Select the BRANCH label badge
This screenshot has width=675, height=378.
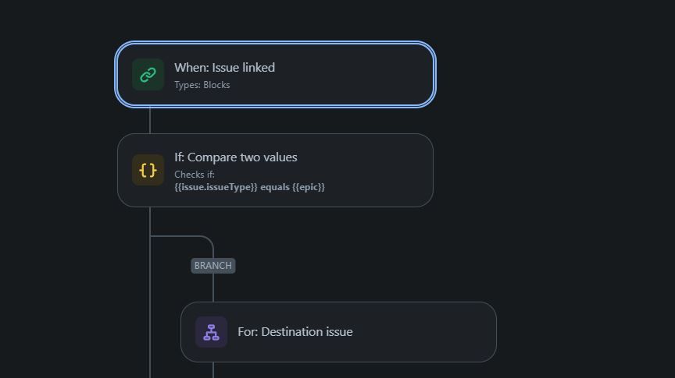coord(213,266)
